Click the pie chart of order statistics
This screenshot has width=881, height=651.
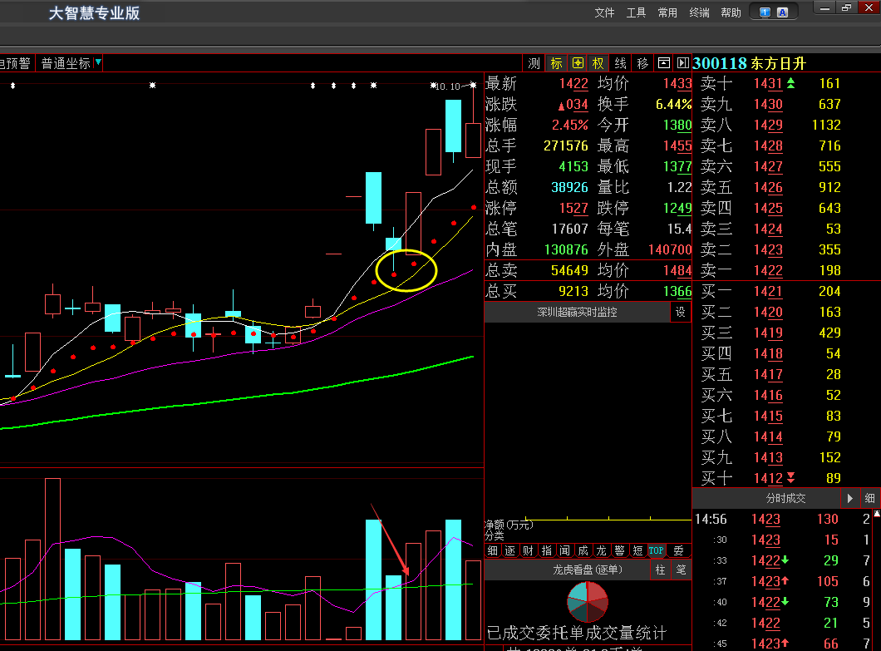[x=588, y=602]
